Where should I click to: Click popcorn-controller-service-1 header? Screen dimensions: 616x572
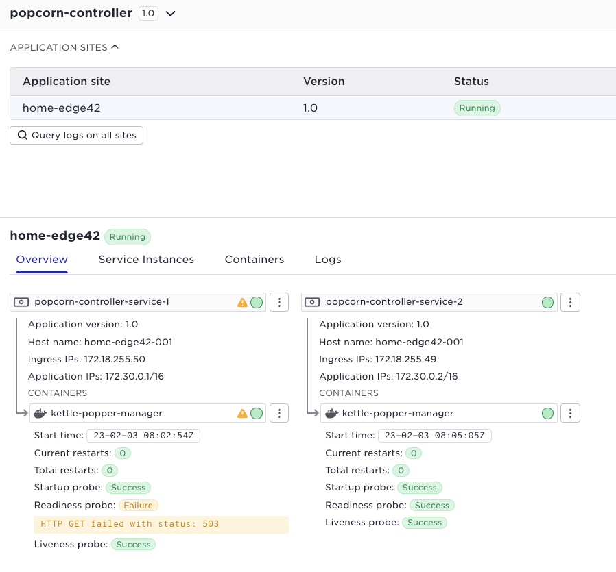[x=138, y=302]
